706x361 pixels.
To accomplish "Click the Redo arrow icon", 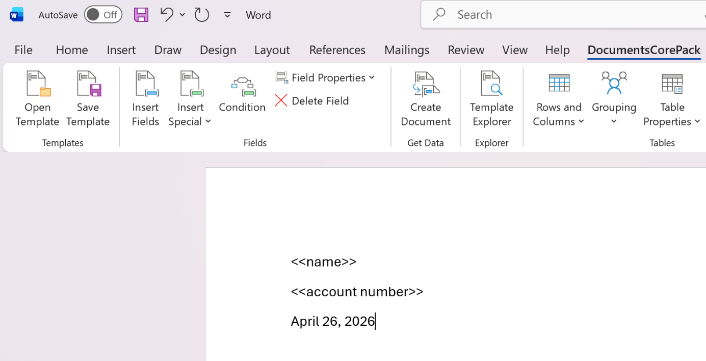I will pos(201,15).
